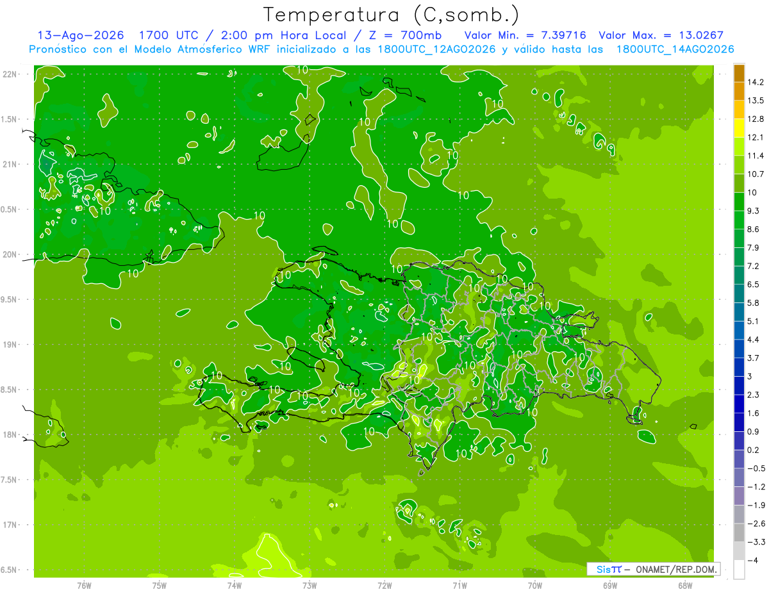
Task: Click the '-0.5' colorbar label
Action: click(756, 468)
